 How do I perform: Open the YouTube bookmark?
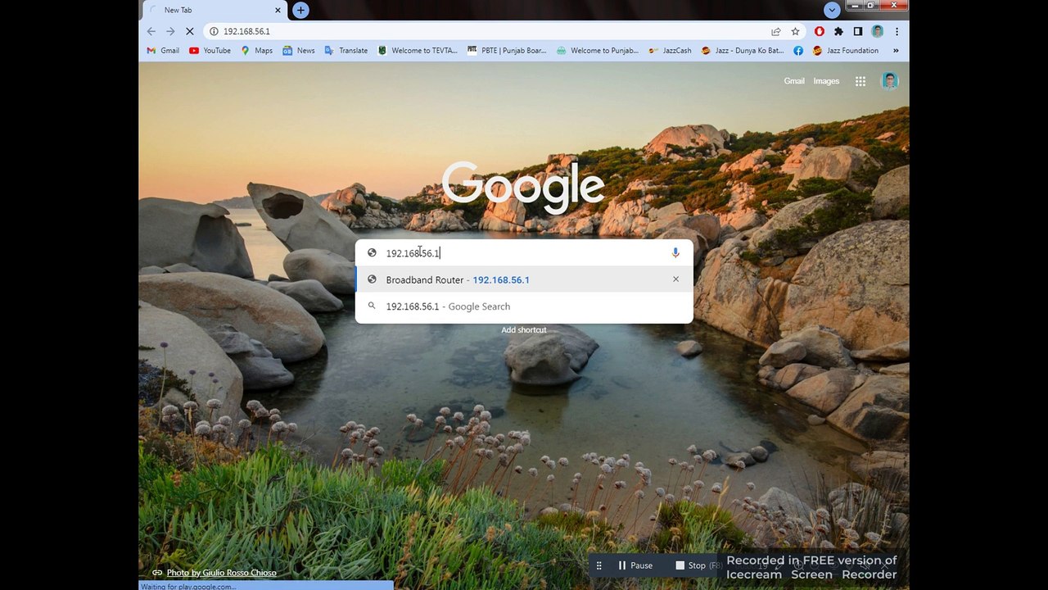pos(210,50)
